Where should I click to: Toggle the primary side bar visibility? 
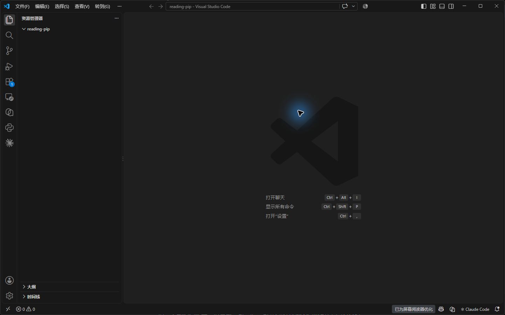click(x=424, y=6)
